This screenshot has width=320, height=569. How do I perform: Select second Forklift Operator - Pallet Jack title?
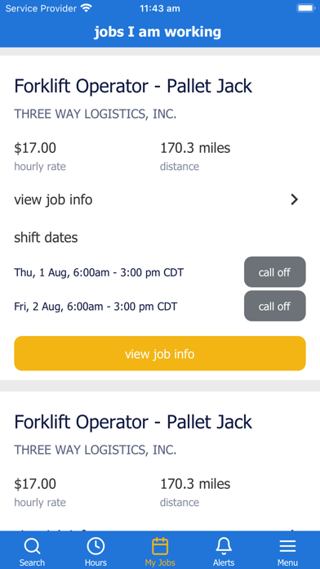point(133,422)
